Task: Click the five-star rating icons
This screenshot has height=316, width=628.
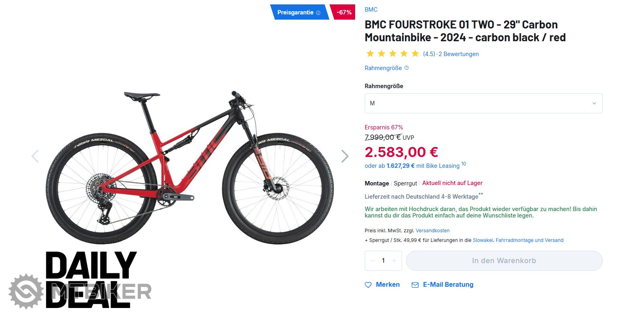Action: pyautogui.click(x=392, y=54)
